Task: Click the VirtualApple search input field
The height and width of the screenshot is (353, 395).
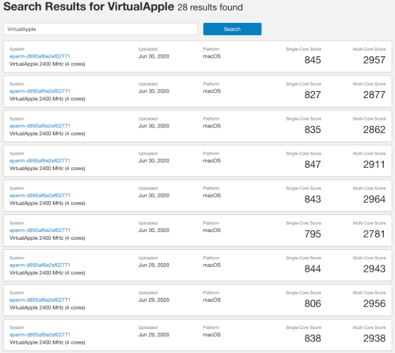Action: coord(100,29)
